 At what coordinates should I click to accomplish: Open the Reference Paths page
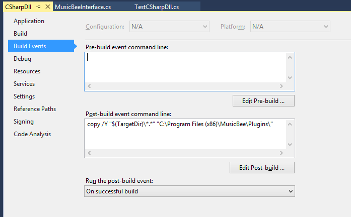(x=35, y=109)
